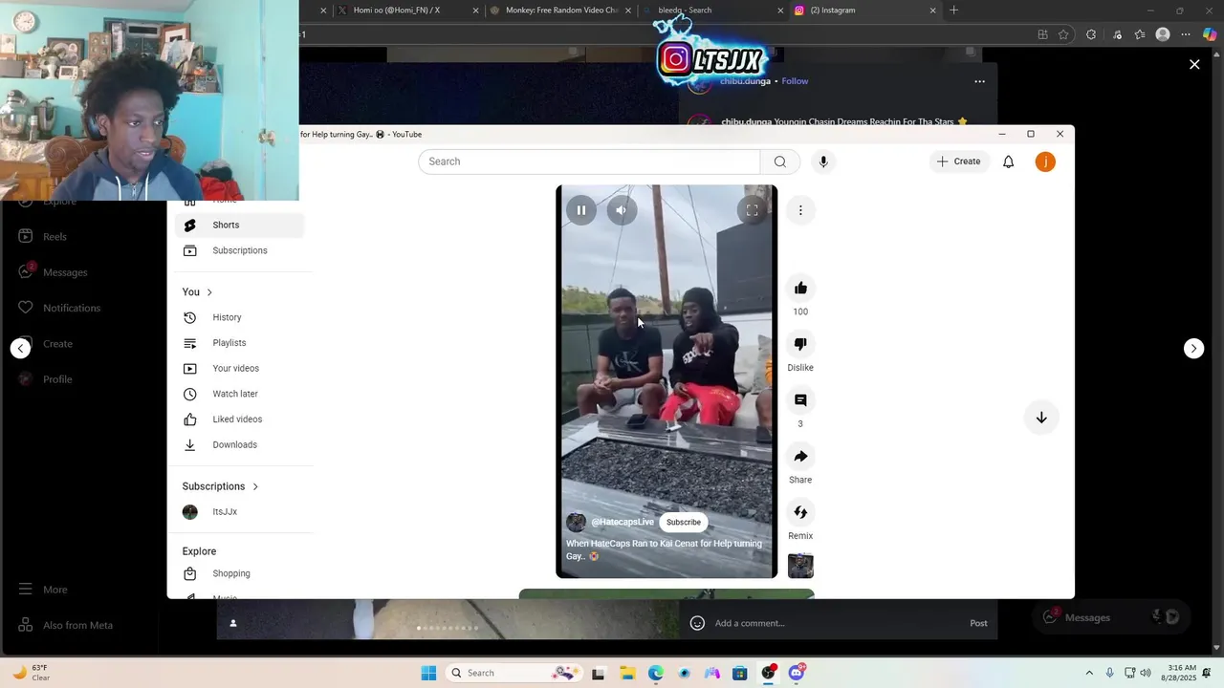The height and width of the screenshot is (688, 1224).
Task: Open Also from Meta link
Action: tap(66, 625)
